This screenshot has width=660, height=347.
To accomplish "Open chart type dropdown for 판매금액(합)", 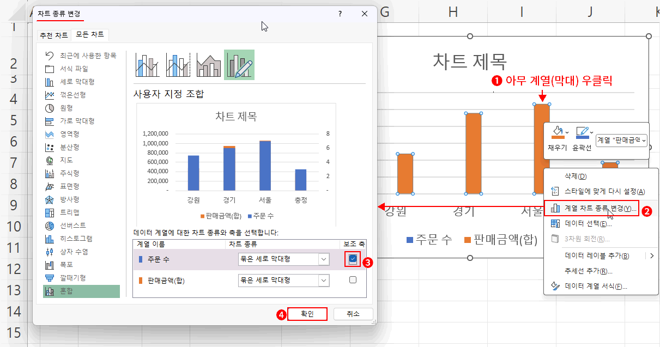I will 325,280.
